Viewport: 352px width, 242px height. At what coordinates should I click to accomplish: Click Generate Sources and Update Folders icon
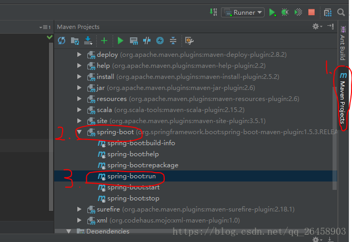click(75, 41)
